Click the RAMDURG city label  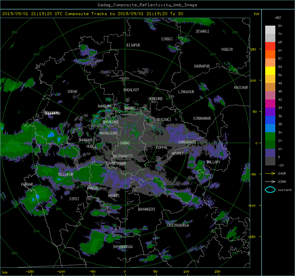(x=105, y=106)
